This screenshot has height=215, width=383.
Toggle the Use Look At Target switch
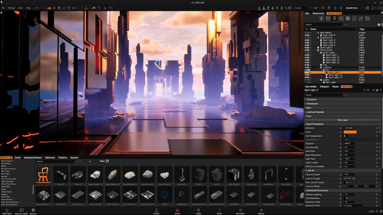point(346,182)
